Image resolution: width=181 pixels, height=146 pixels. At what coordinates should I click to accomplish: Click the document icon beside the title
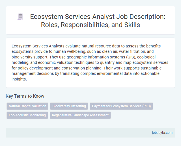[x=20, y=17]
